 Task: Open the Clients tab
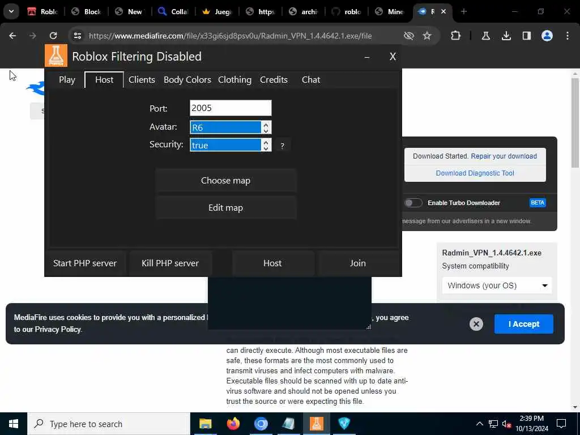142,79
